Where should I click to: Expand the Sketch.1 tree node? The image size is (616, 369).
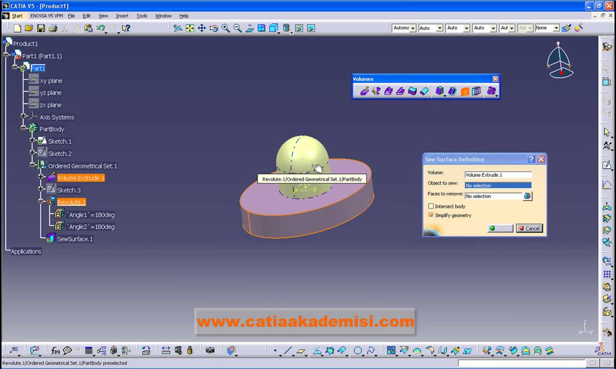[32, 141]
